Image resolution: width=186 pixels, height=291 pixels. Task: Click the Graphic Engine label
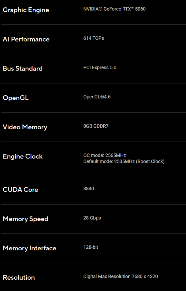click(26, 10)
